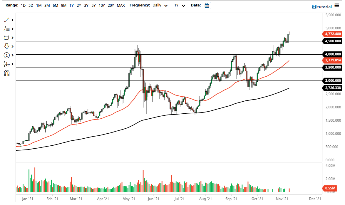Click the 4,772.480 price label

pos(332,34)
